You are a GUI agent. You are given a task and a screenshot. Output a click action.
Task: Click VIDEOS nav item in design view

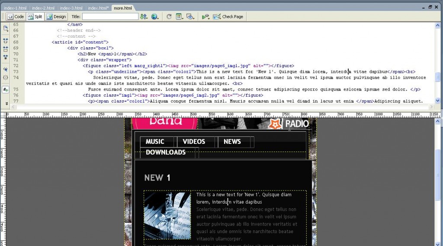(x=194, y=142)
